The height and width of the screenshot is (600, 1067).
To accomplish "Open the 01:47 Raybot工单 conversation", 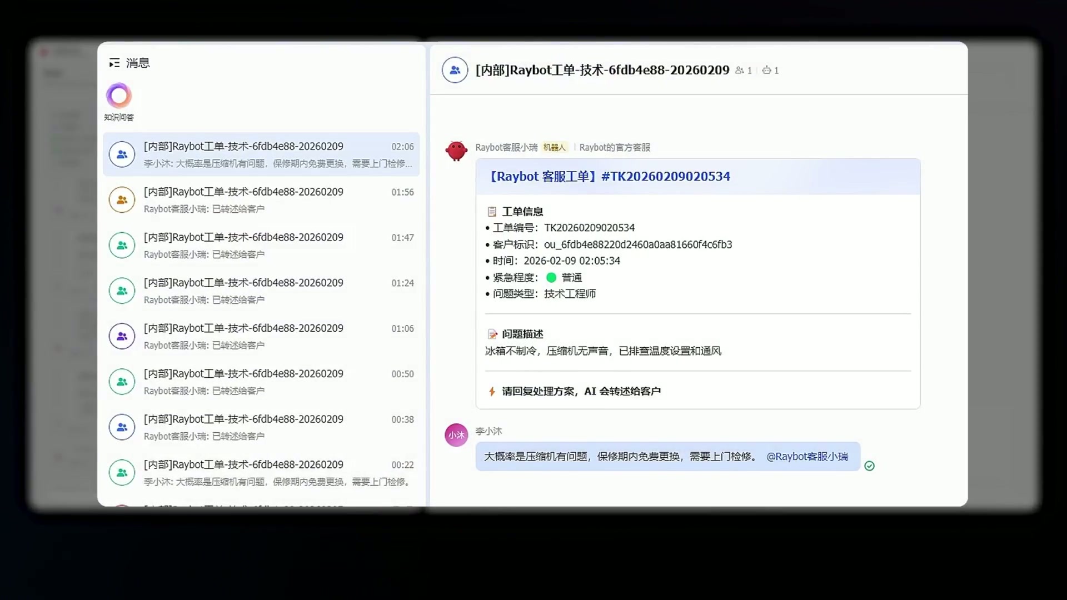I will [261, 246].
